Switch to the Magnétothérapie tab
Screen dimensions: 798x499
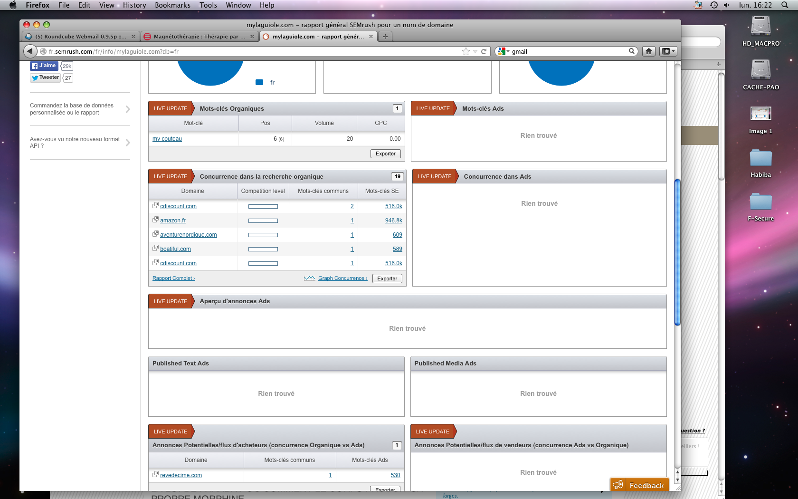(x=199, y=36)
